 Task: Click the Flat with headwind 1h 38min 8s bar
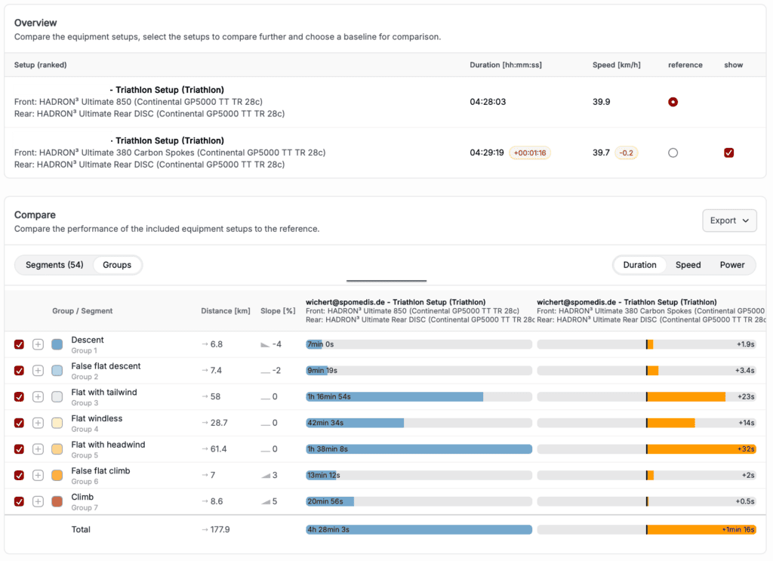(418, 449)
